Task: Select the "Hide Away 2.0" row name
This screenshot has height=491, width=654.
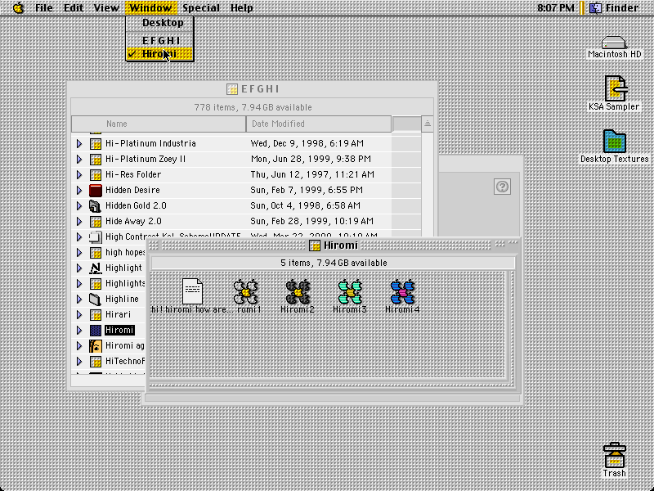Action: (x=133, y=221)
